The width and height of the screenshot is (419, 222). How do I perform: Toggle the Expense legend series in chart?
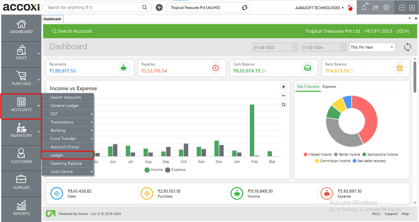pos(175,170)
